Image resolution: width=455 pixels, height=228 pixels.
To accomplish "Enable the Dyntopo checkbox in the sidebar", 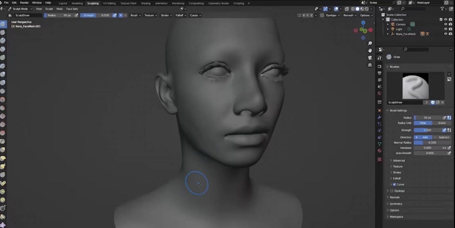I will pos(392,191).
